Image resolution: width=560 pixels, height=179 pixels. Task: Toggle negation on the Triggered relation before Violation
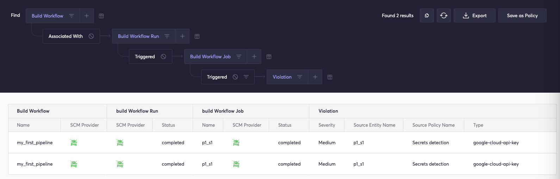pos(235,77)
